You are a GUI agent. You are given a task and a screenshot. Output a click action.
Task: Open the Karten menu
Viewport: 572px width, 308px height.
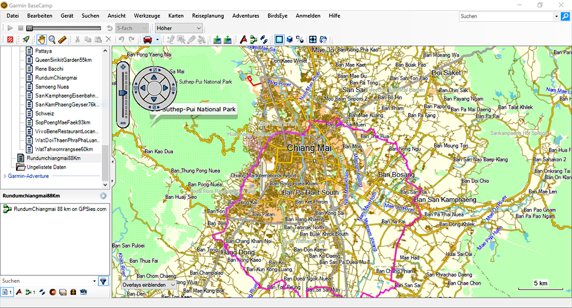click(176, 15)
